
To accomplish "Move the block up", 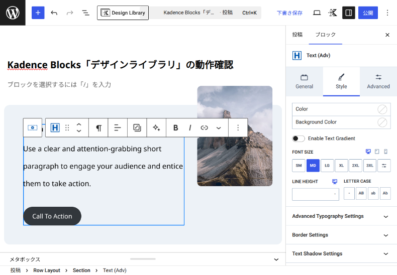I will 79,124.
